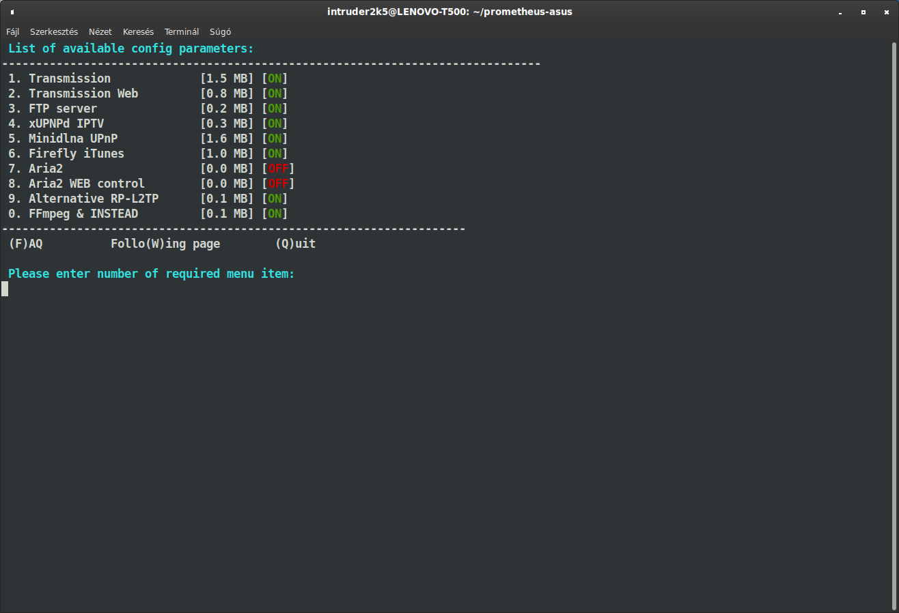Click the ON status of Firefly iTunes
Image resolution: width=899 pixels, height=613 pixels.
pyautogui.click(x=275, y=154)
